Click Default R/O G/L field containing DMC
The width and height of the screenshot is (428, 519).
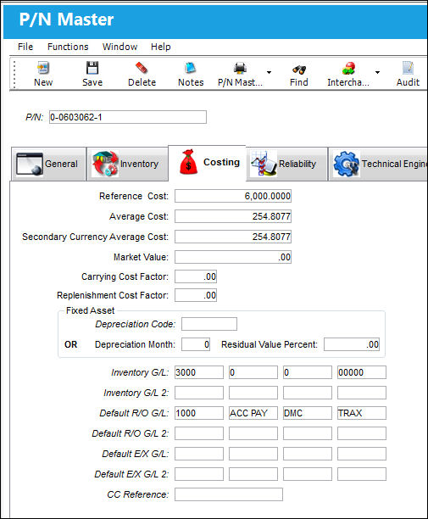(308, 413)
